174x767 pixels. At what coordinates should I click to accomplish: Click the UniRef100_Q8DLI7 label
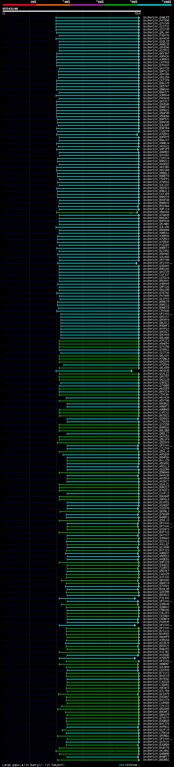(x=156, y=433)
